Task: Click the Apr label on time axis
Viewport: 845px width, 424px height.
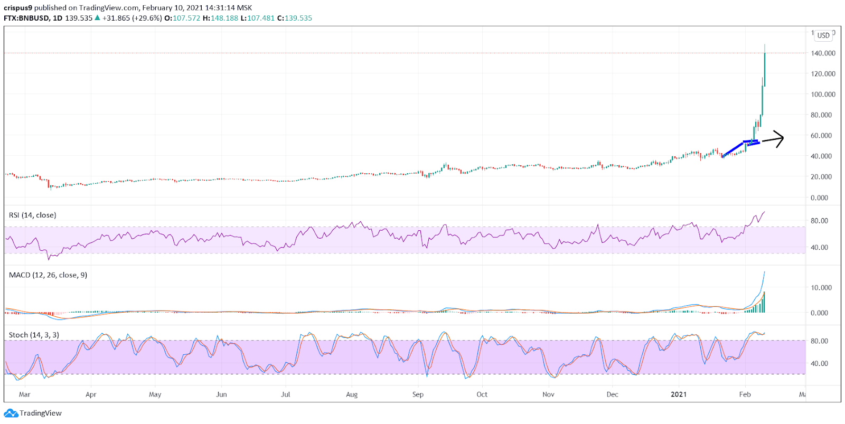Action: pyautogui.click(x=91, y=394)
